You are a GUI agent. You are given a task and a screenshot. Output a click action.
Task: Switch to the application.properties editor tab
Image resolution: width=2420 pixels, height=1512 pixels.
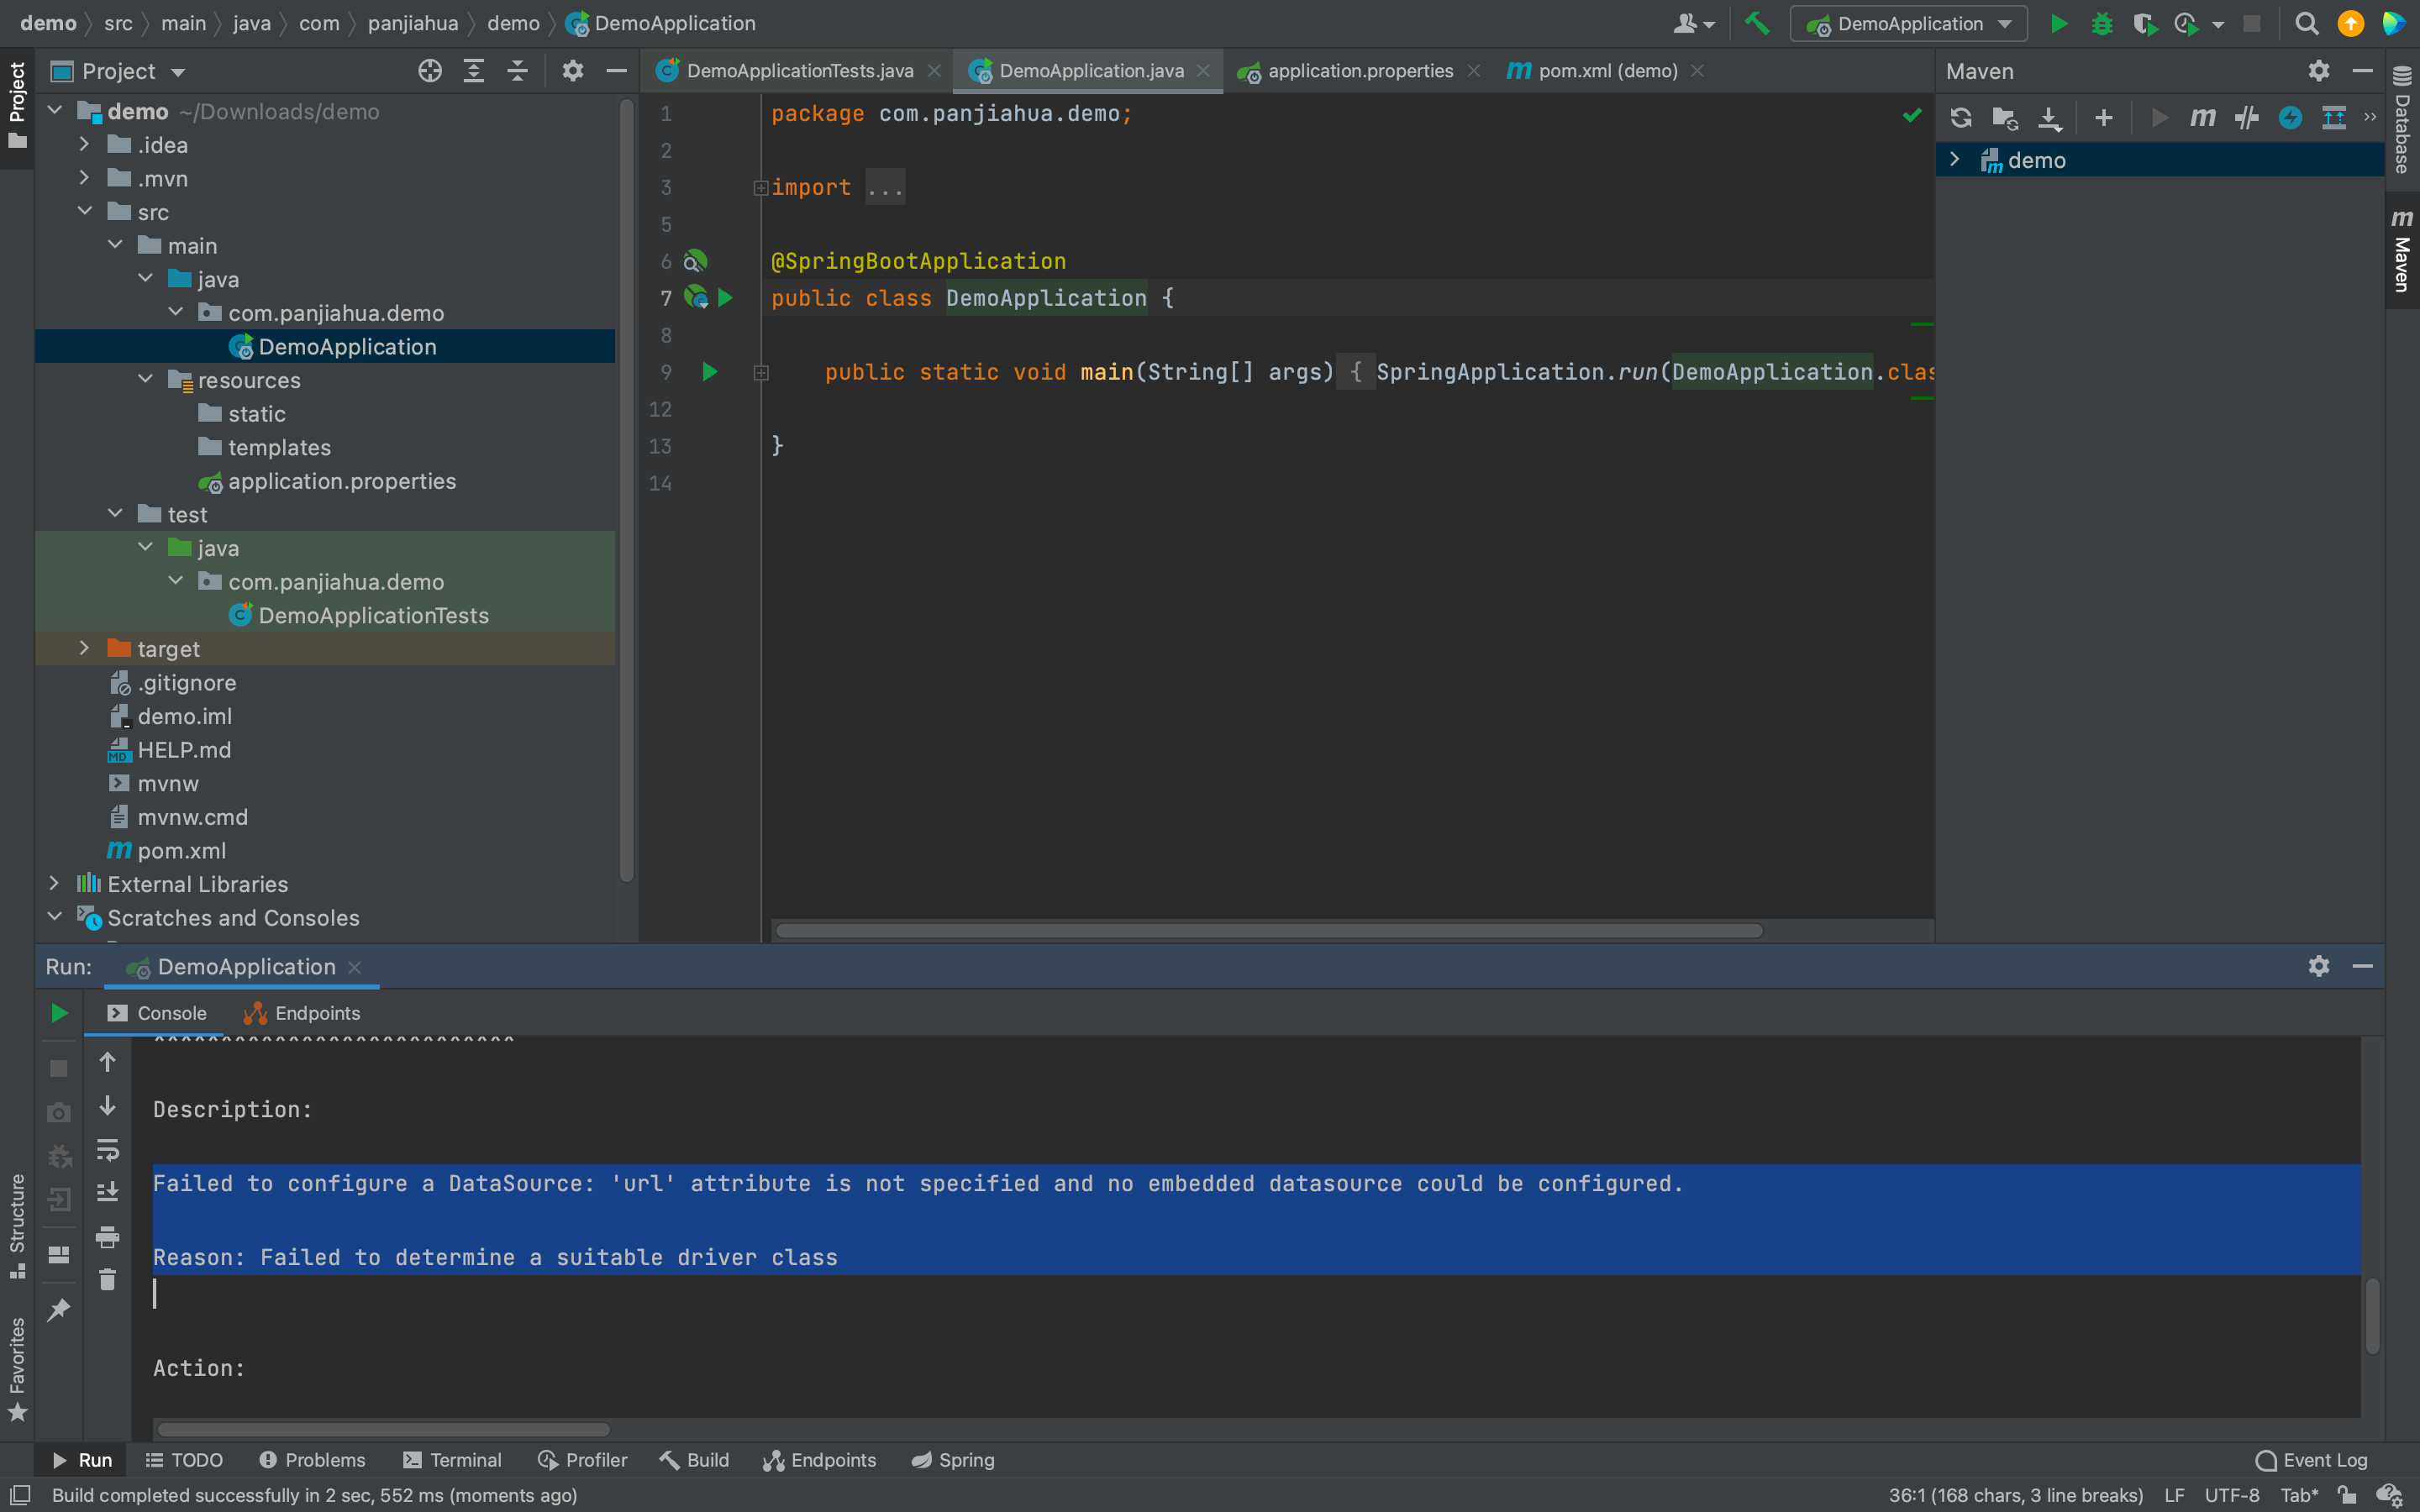click(1359, 71)
